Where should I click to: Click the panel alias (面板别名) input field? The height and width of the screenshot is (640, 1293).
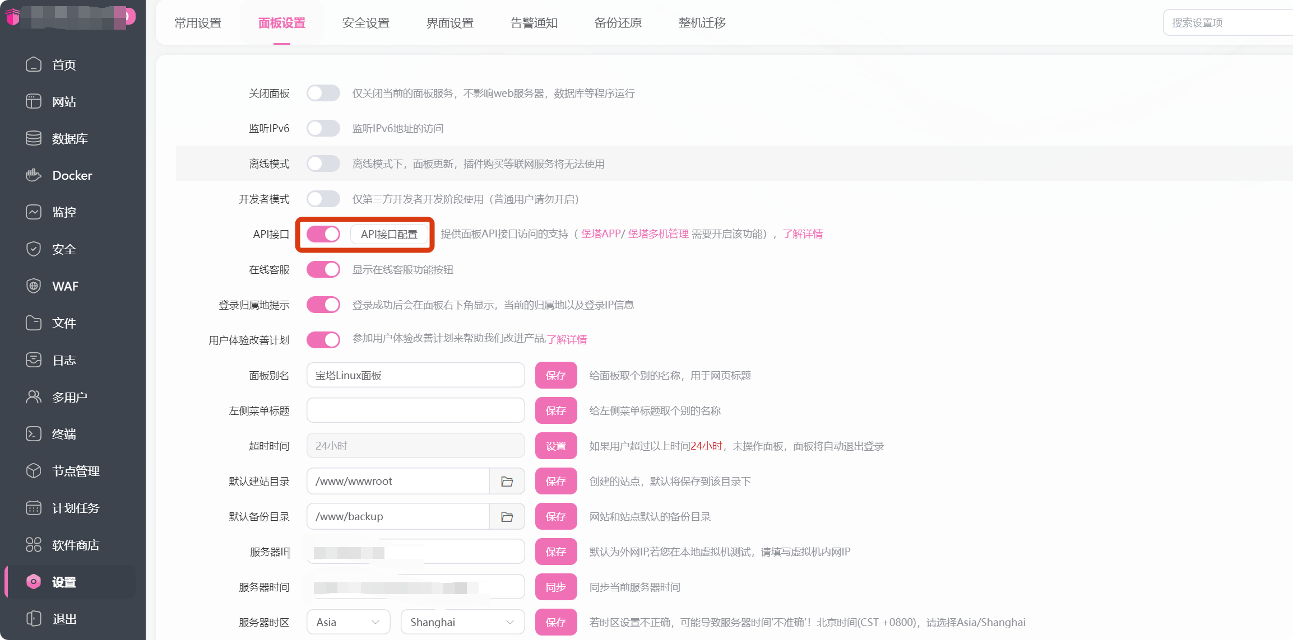click(x=415, y=375)
